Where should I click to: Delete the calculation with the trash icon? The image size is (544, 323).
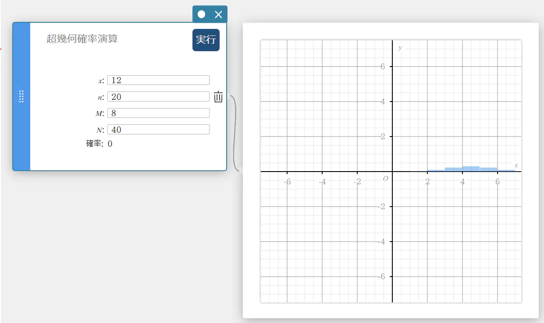(x=218, y=97)
